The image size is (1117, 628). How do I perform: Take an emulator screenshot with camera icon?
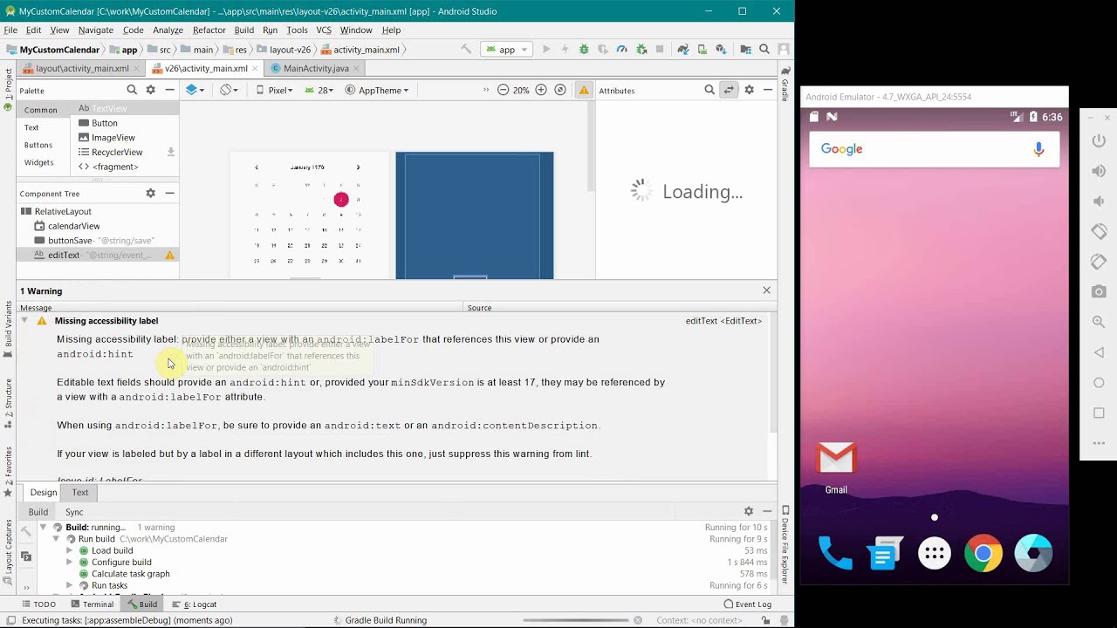[x=1099, y=291]
